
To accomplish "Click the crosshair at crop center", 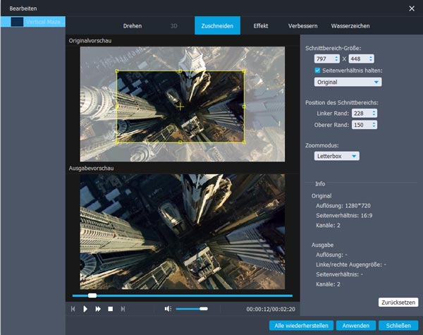I will pos(180,106).
